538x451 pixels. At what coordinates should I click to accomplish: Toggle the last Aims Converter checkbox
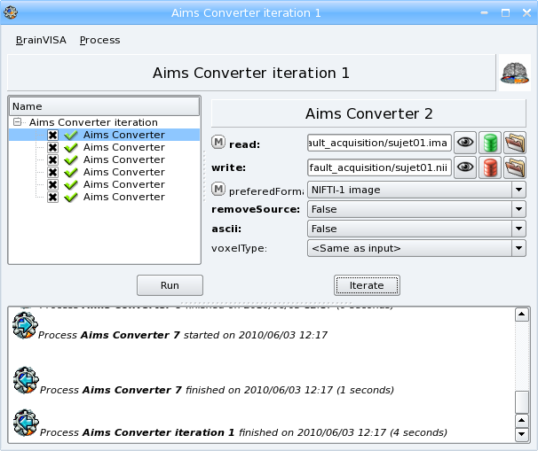coord(53,197)
